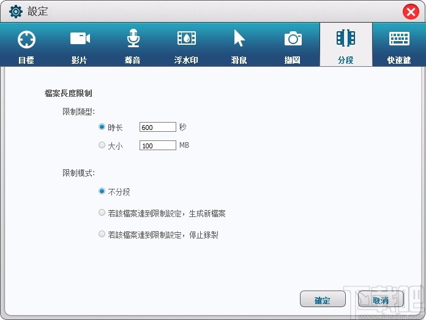Open the 目標 target settings tab

tap(26, 45)
